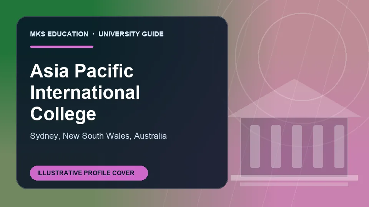Click the 'MKS EDUCATION' text
369x207 pixels.
pos(59,34)
